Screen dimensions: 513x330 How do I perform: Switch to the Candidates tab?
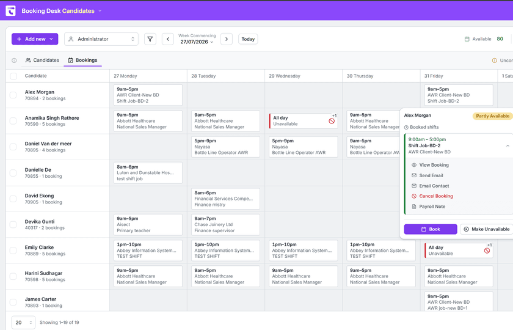click(42, 61)
